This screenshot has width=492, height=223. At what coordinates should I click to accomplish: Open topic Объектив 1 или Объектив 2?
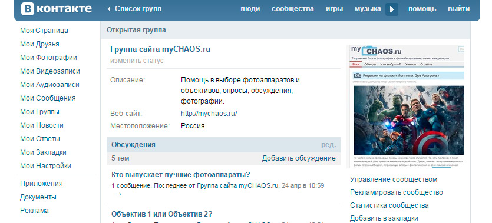tap(162, 214)
